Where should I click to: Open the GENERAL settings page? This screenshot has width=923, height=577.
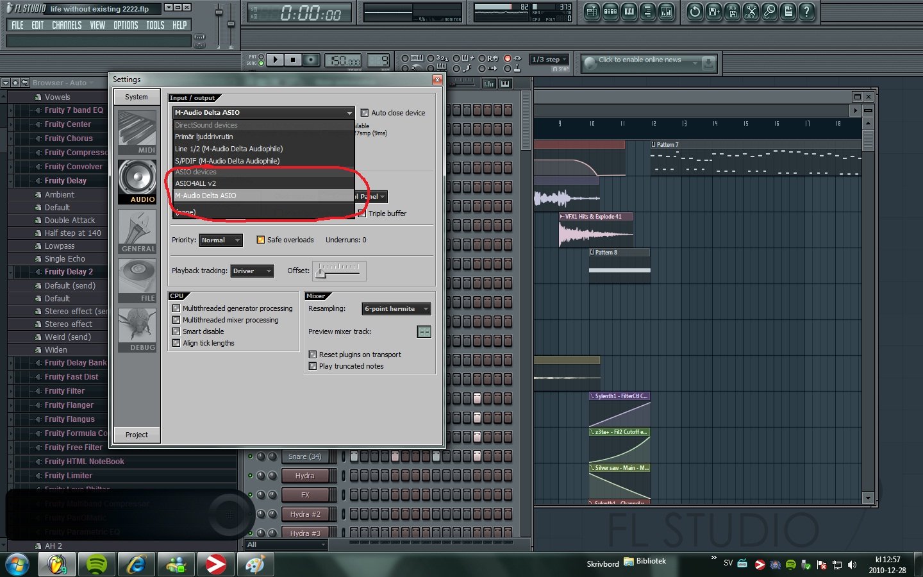[x=137, y=231]
